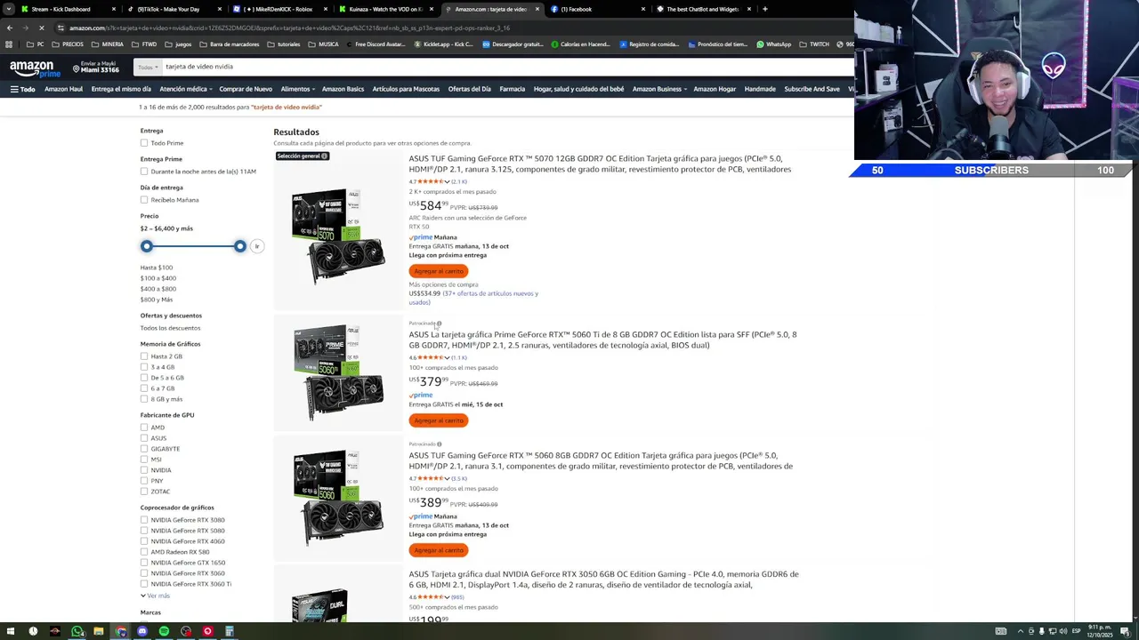
Task: Click the Ir price filter button
Action: tap(257, 246)
